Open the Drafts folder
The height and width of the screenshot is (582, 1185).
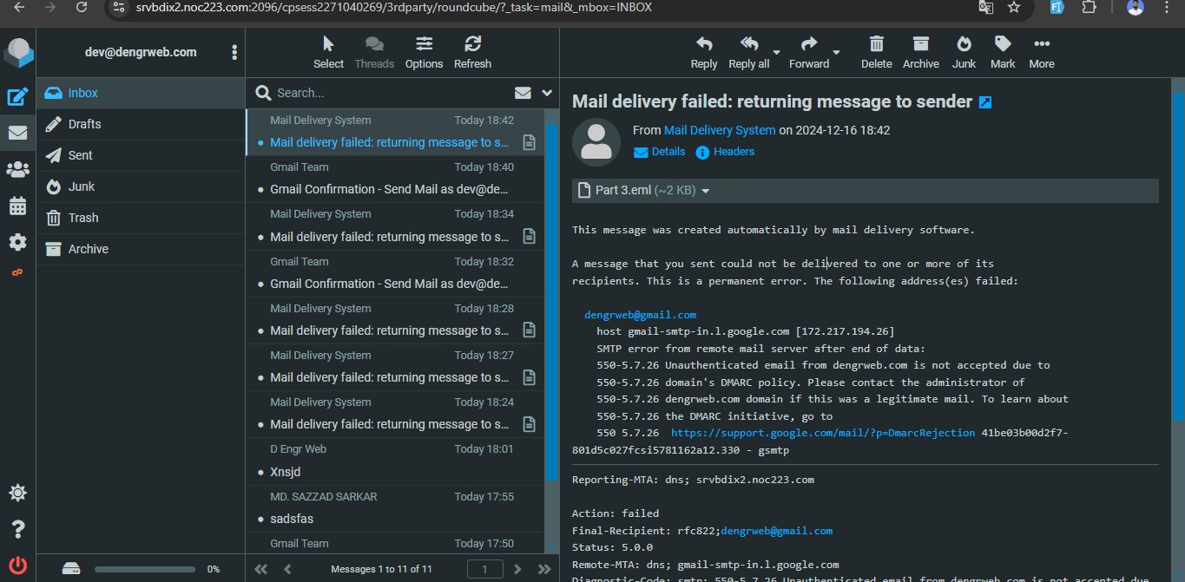point(141,124)
